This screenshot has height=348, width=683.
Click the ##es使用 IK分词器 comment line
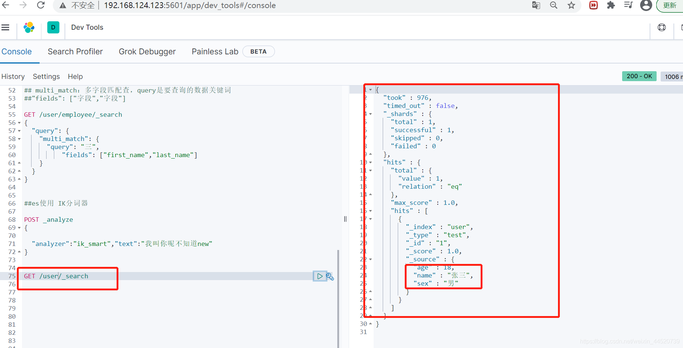pos(56,203)
